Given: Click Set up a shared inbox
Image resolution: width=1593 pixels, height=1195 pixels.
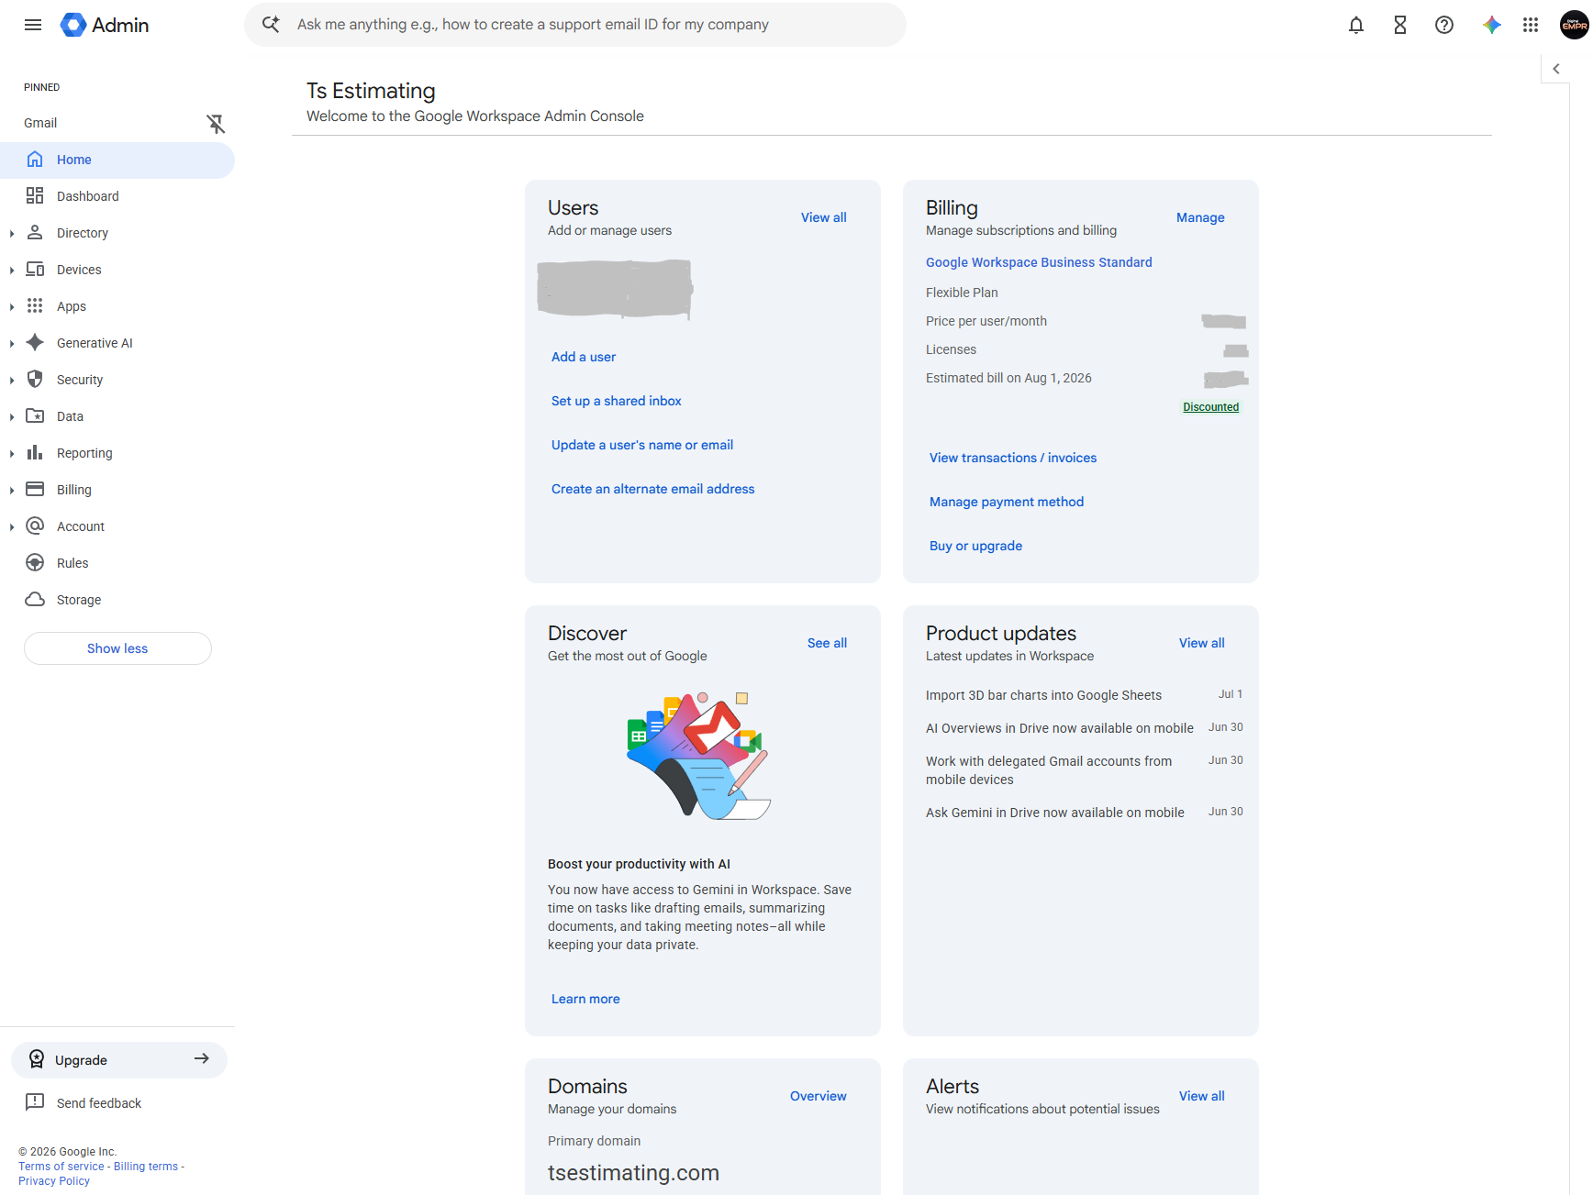Looking at the screenshot, I should 617,401.
